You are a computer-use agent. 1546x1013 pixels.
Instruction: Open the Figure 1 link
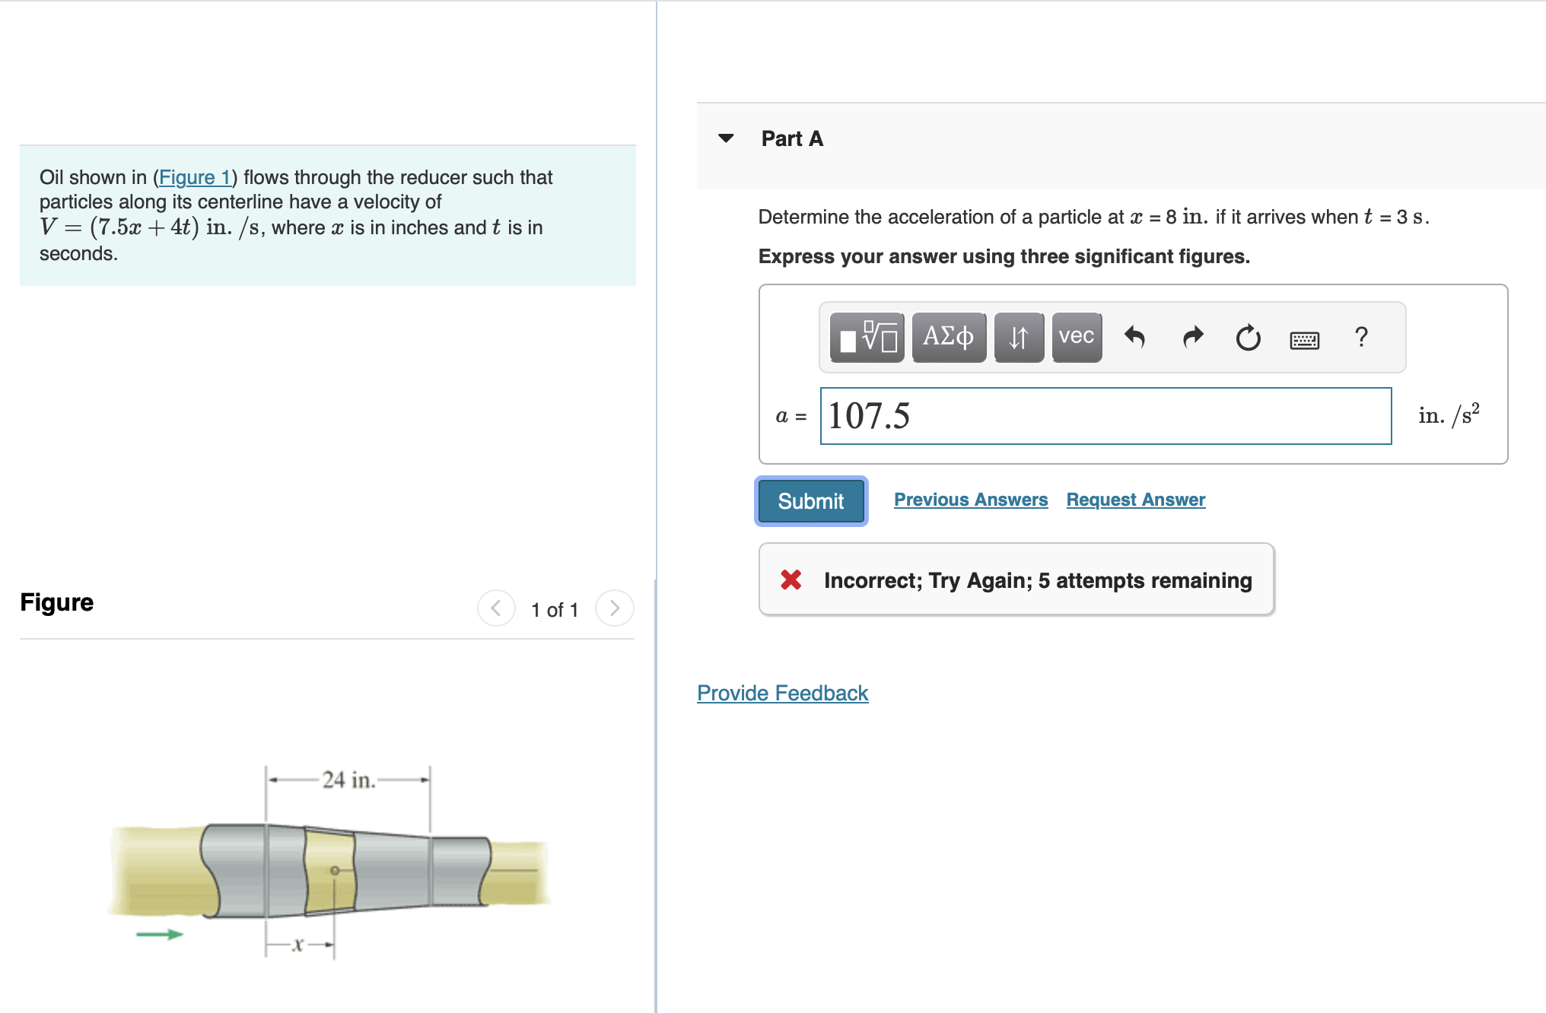click(x=195, y=176)
